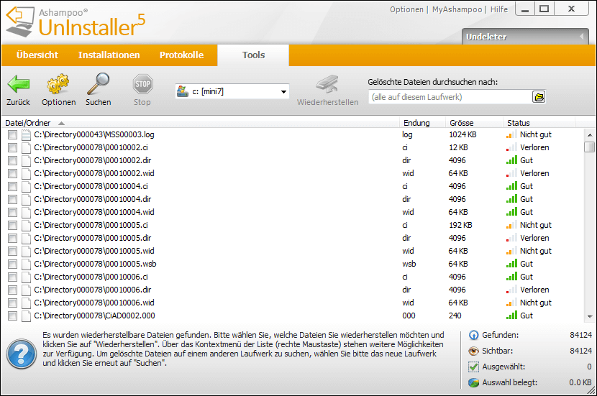The width and height of the screenshot is (597, 396).
Task: Open the drive dropdown showing c: [mini7]
Action: point(232,91)
